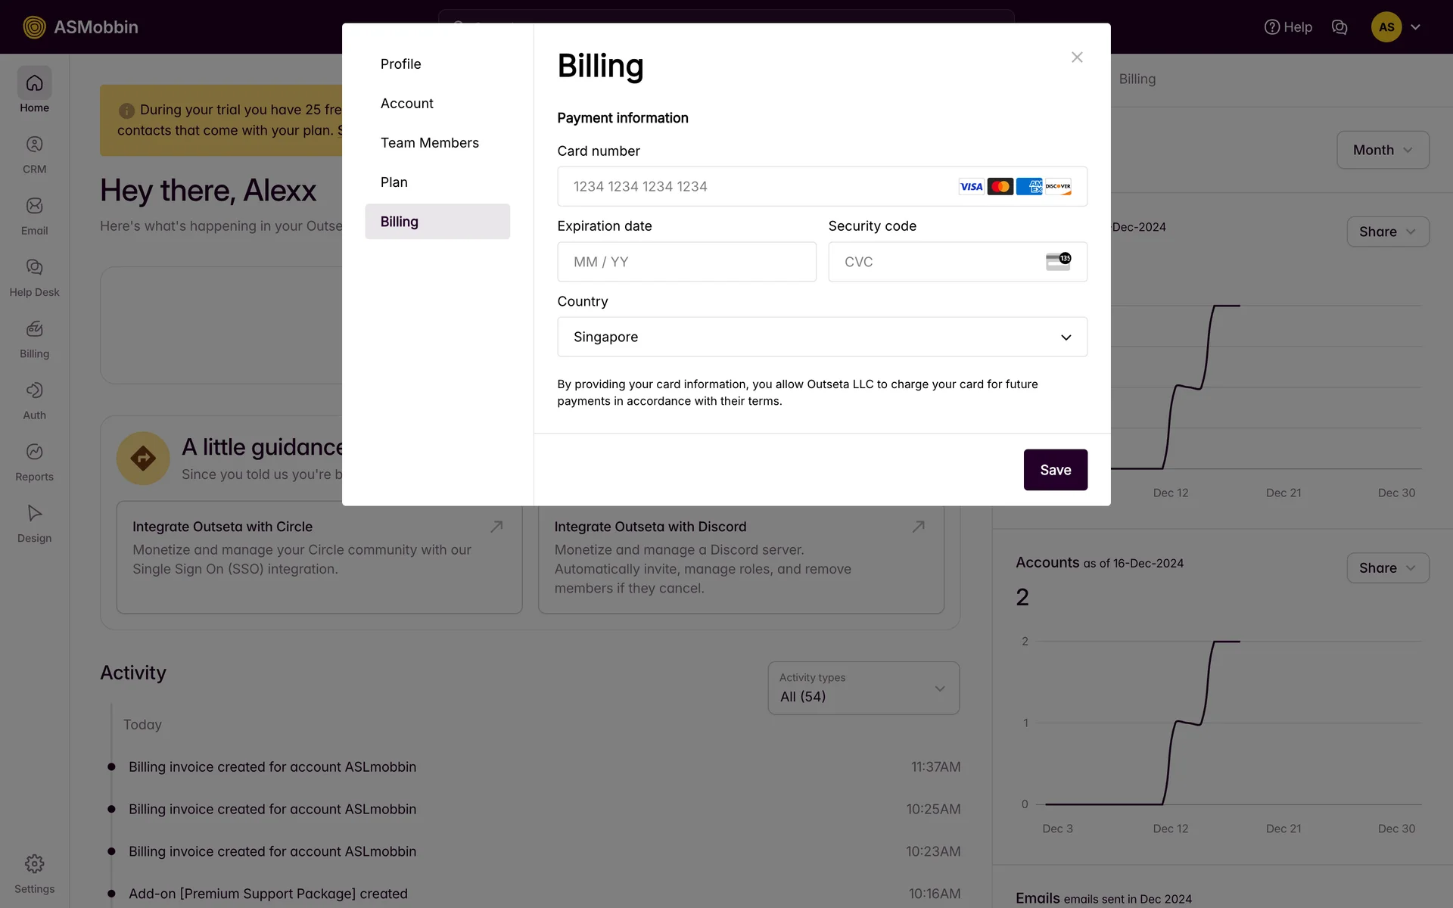This screenshot has width=1453, height=908.
Task: Select the Design sidebar icon
Action: coord(34,523)
